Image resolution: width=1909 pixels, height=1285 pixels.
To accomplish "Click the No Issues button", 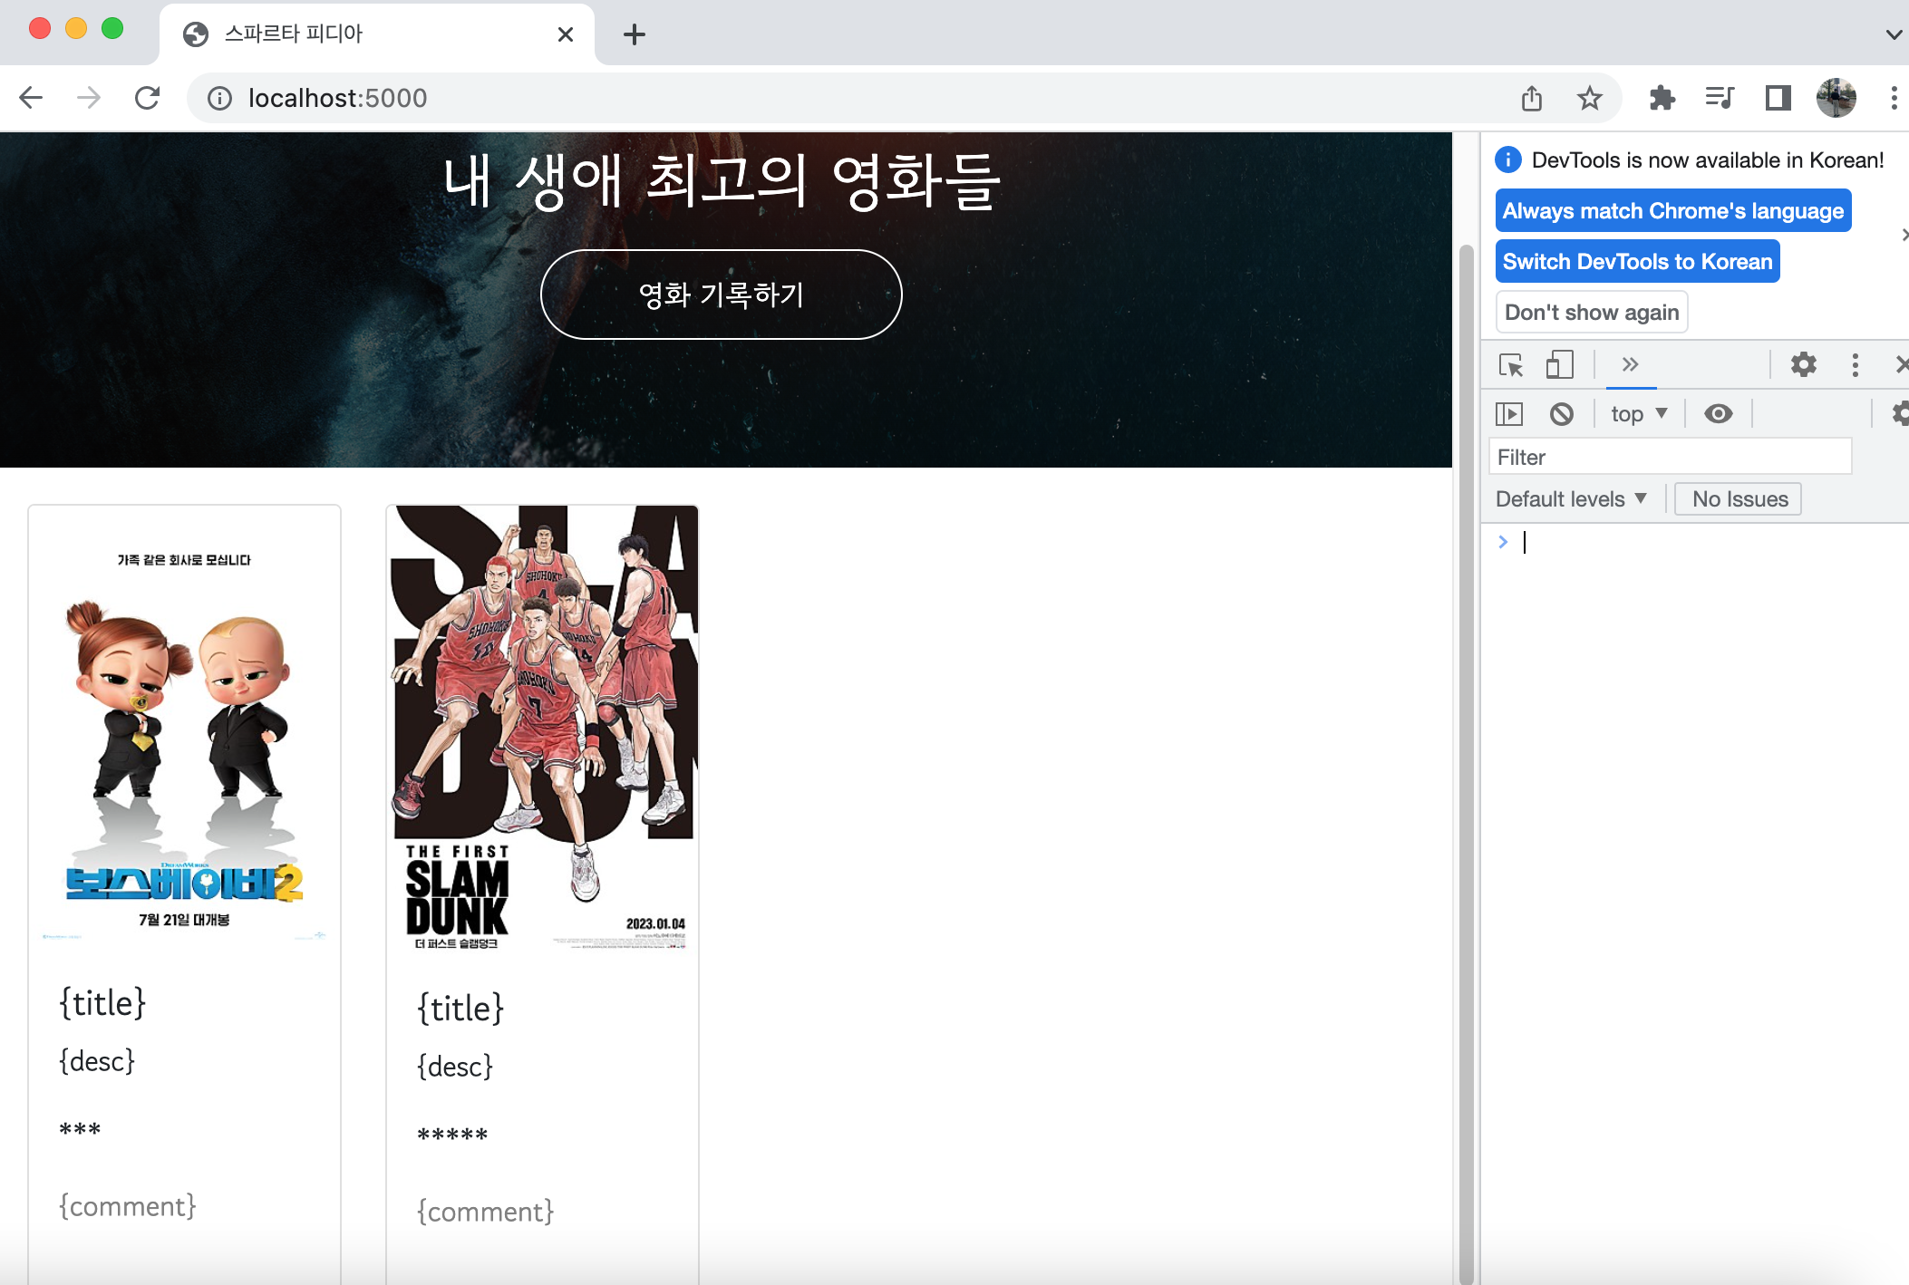I will 1739,498.
